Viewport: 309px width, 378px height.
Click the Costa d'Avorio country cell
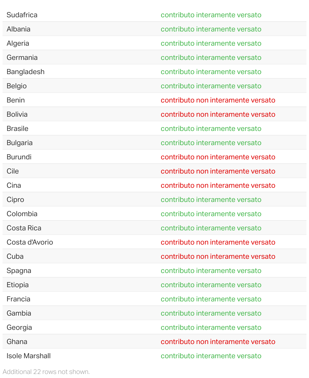[x=30, y=242]
